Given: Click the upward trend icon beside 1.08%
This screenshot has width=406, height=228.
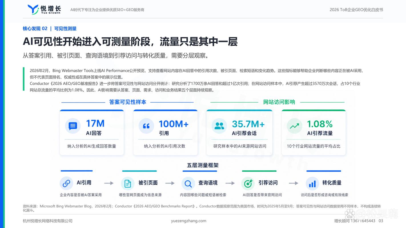Looking at the screenshot, I should 294,126.
